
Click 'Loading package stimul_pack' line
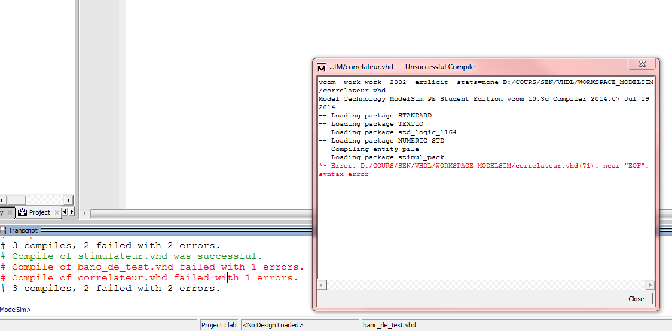click(381, 157)
